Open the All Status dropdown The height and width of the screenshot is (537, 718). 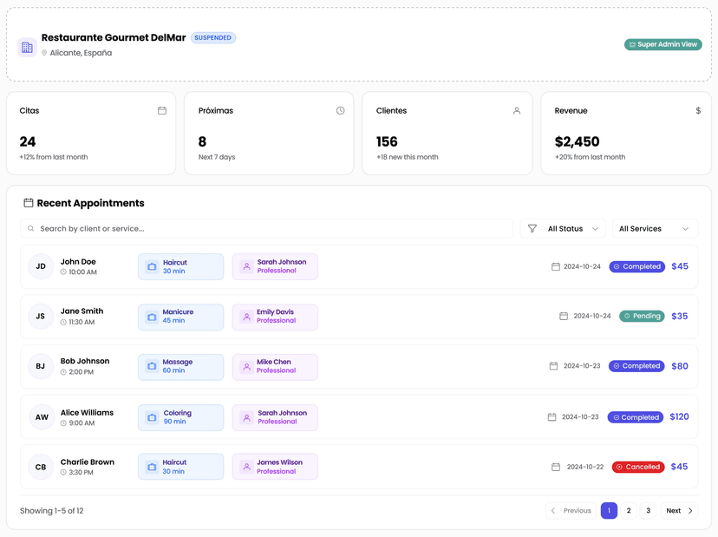point(572,229)
